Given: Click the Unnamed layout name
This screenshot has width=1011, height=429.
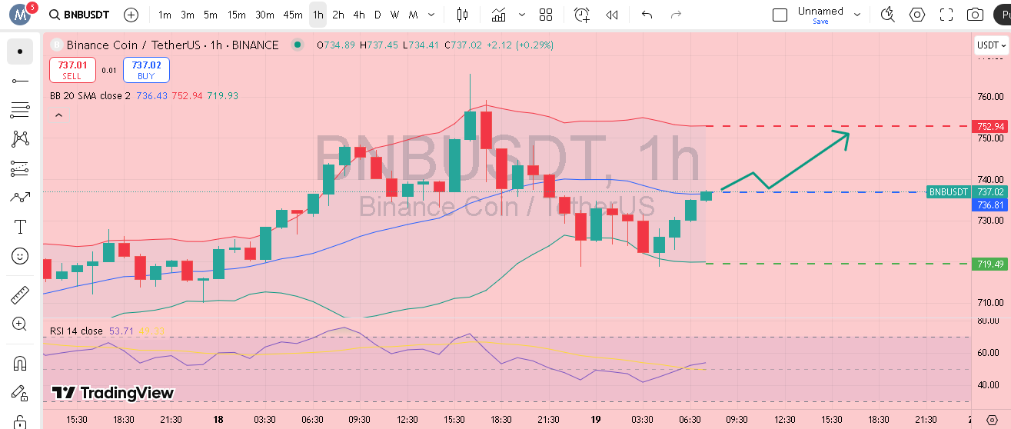Looking at the screenshot, I should [x=820, y=11].
